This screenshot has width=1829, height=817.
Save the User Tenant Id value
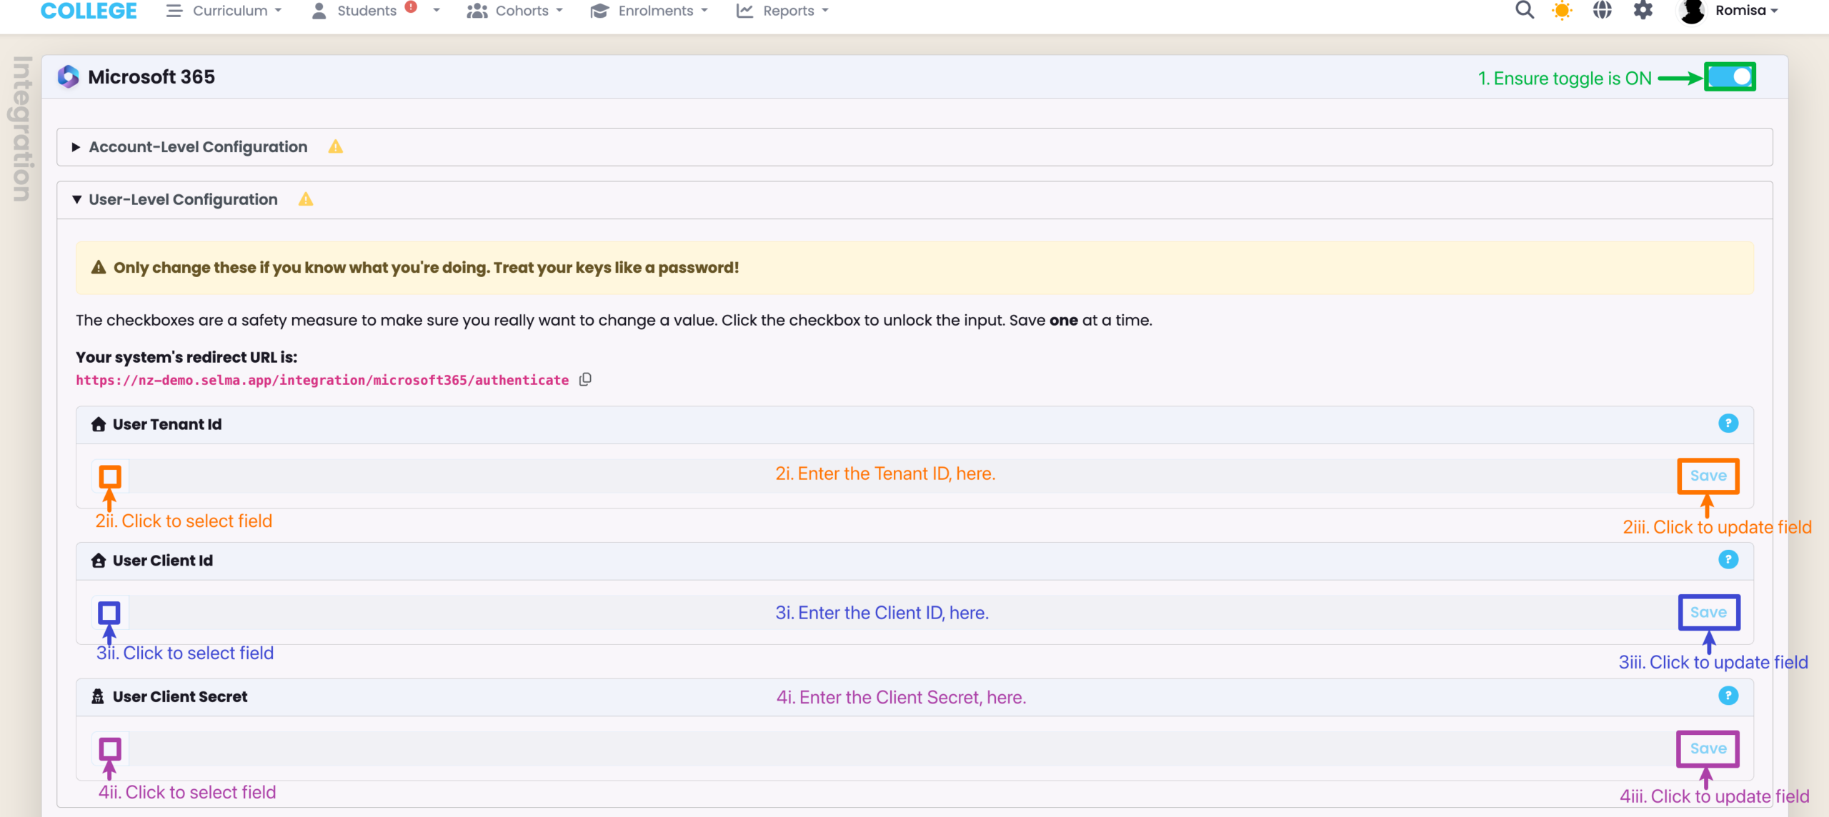(x=1708, y=476)
